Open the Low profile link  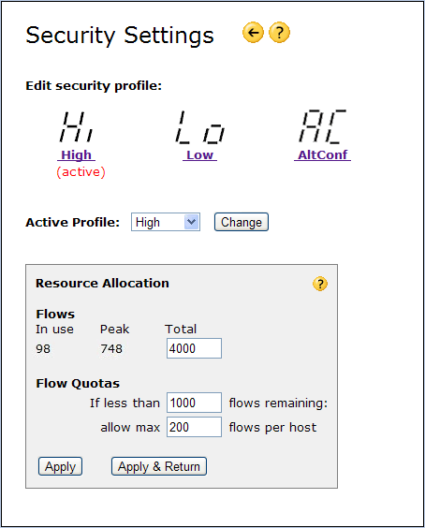(199, 154)
